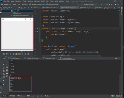Image resolution: width=124 pixels, height=98 pixels.
Task: Pin the Run tab with the pin icon
Action: pyautogui.click(x=4, y=84)
